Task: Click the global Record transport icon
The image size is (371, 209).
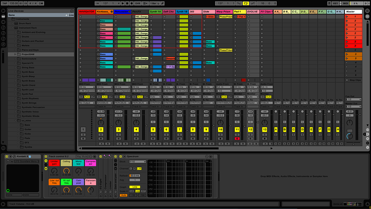Action: (132, 3)
